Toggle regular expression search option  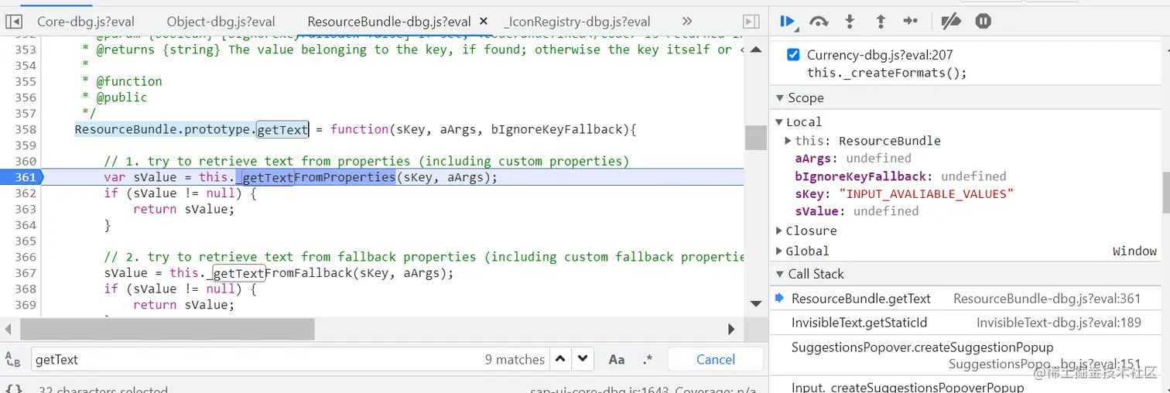coord(648,360)
